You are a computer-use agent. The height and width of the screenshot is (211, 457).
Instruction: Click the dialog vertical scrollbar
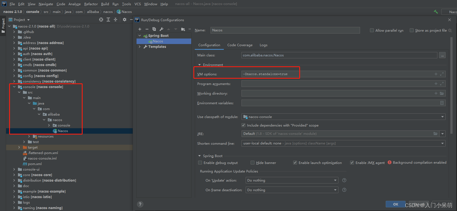(451, 85)
